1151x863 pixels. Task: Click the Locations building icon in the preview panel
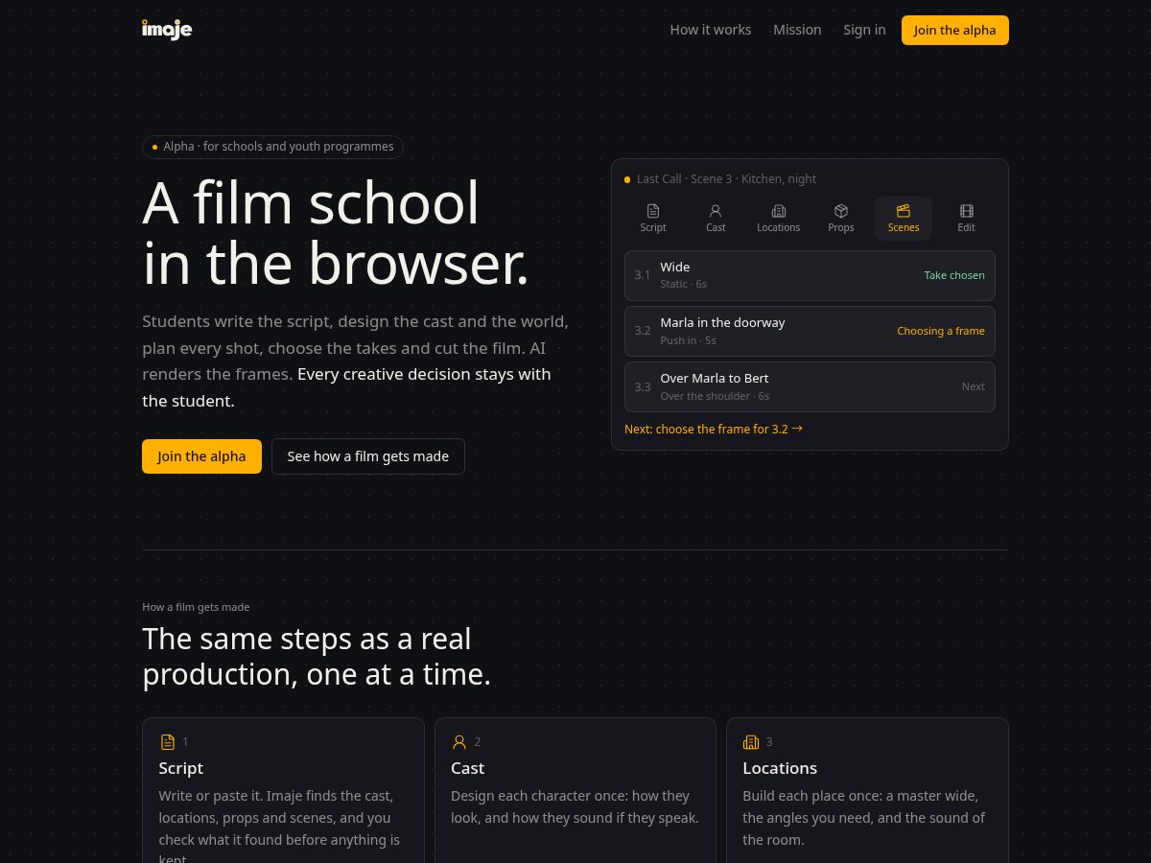pos(779,211)
